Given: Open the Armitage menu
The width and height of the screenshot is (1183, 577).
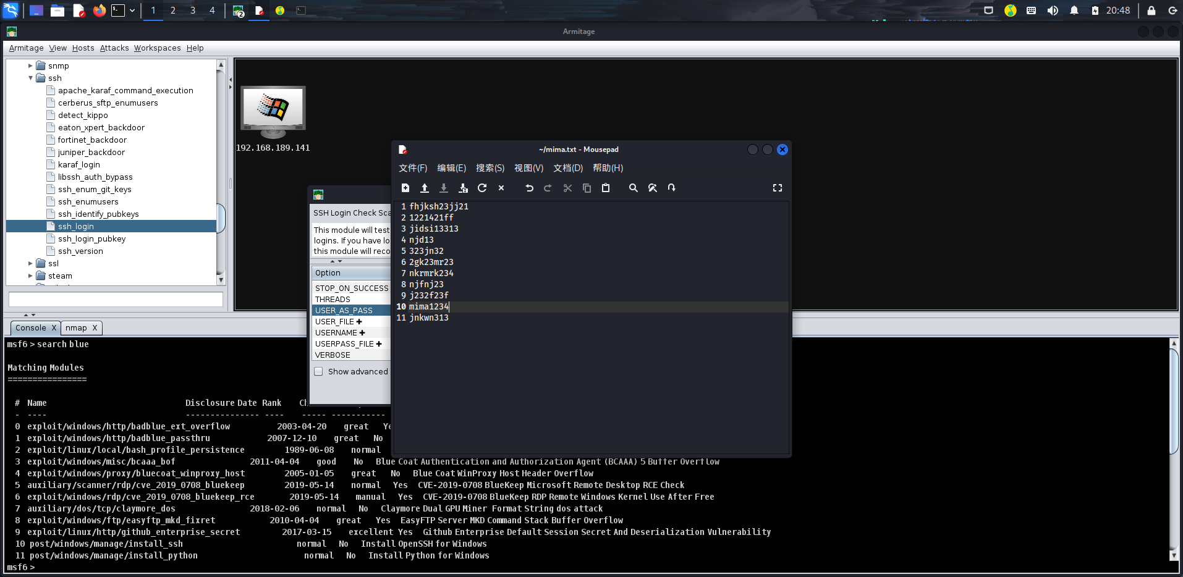Looking at the screenshot, I should click(x=26, y=48).
